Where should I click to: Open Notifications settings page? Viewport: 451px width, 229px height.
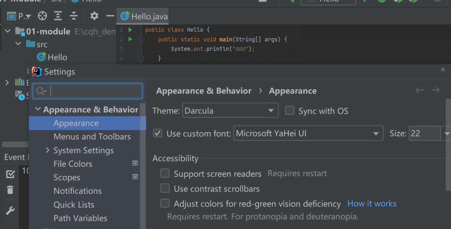(x=78, y=191)
